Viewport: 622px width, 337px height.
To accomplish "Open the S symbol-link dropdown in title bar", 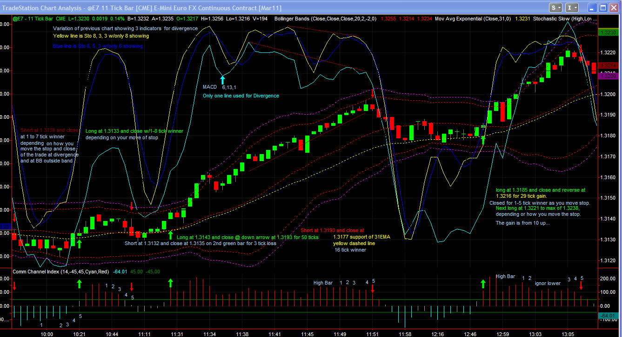I will coord(555,7).
